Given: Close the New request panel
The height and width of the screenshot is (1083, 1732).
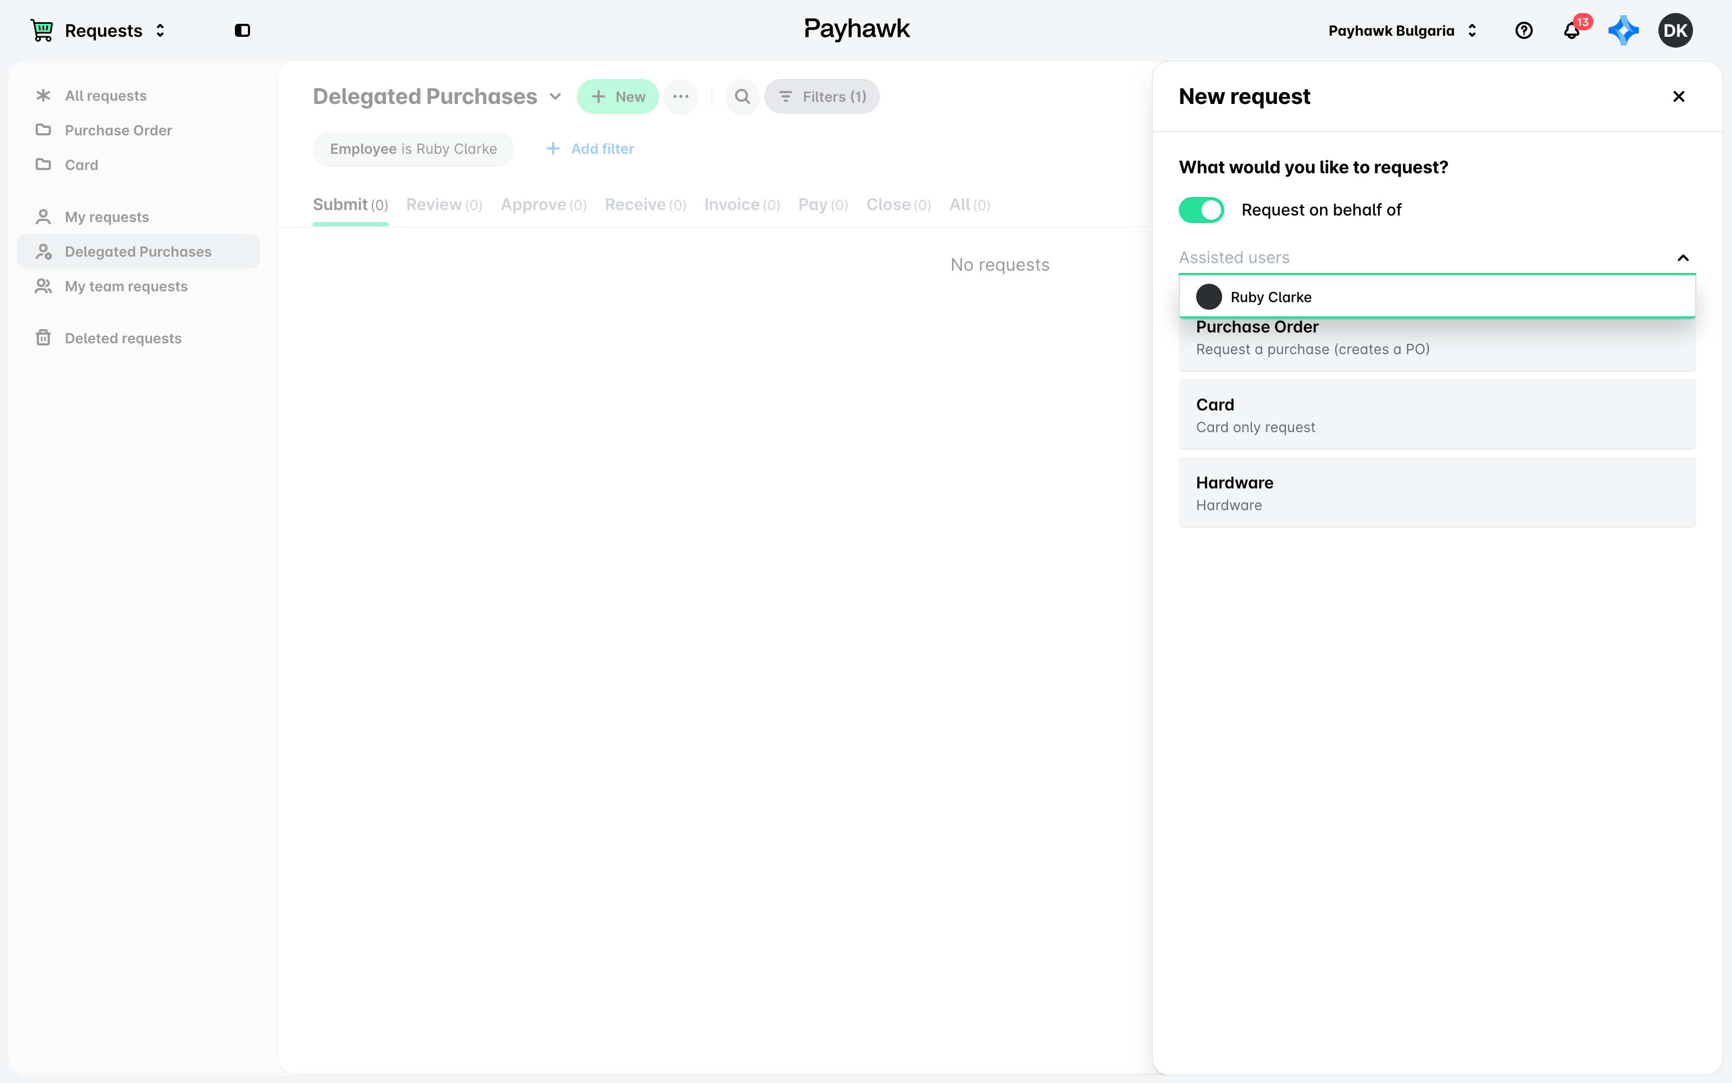Looking at the screenshot, I should pyautogui.click(x=1678, y=96).
